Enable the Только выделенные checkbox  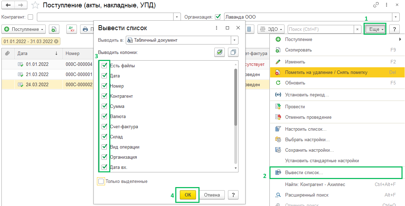[x=101, y=181]
